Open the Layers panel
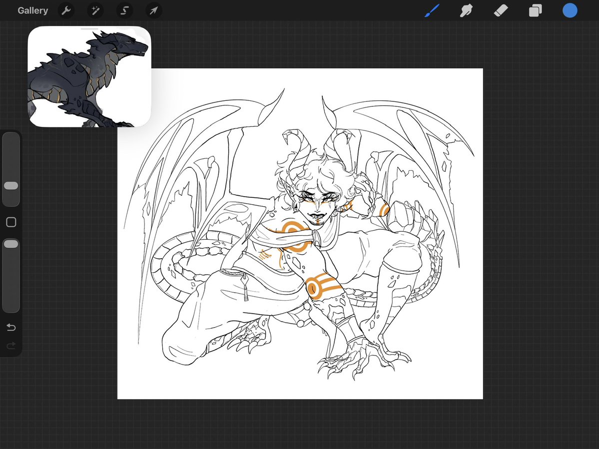The width and height of the screenshot is (599, 449). click(x=535, y=10)
